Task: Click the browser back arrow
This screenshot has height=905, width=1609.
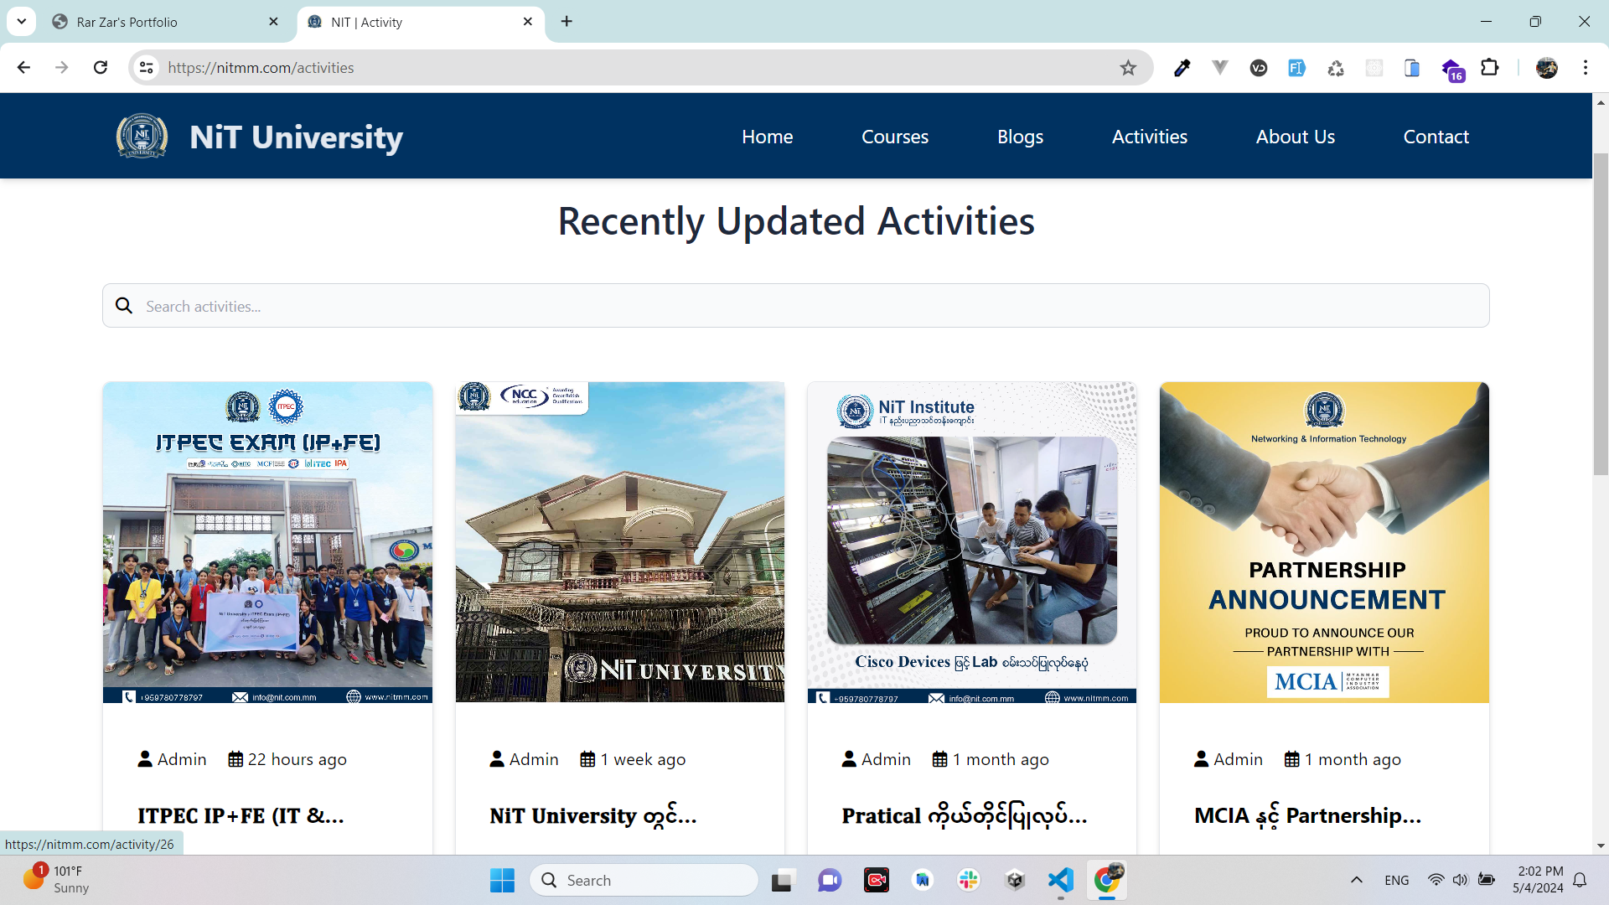Action: coord(23,68)
